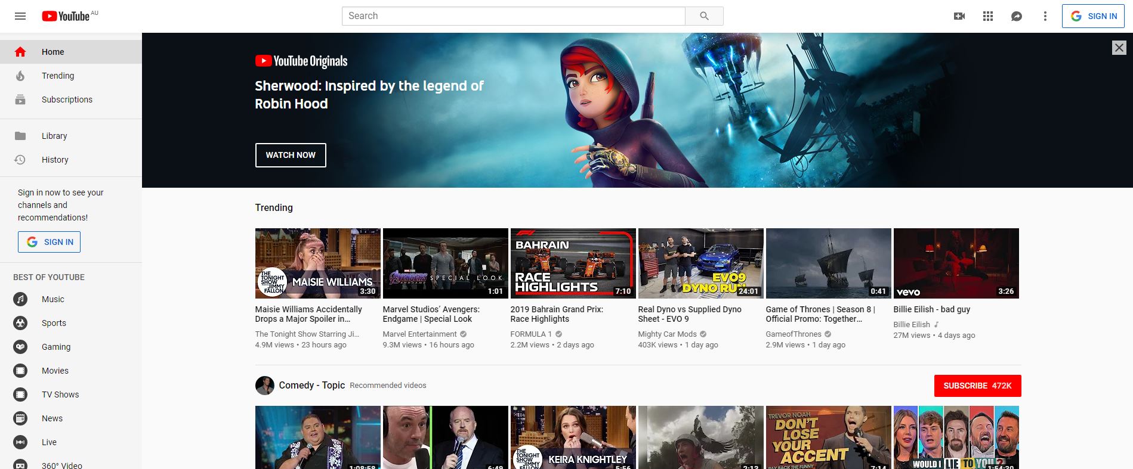Open the messages share icon
Screen dimensions: 1133x469
[x=1017, y=16]
